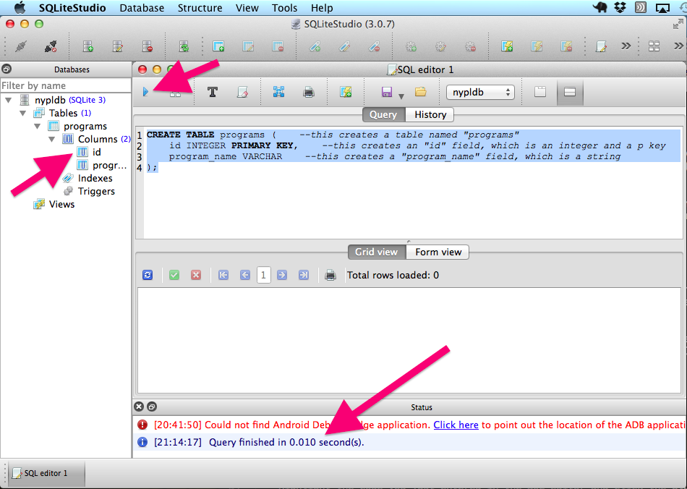This screenshot has width=687, height=489.
Task: Commit grid changes with the green check
Action: 174,275
